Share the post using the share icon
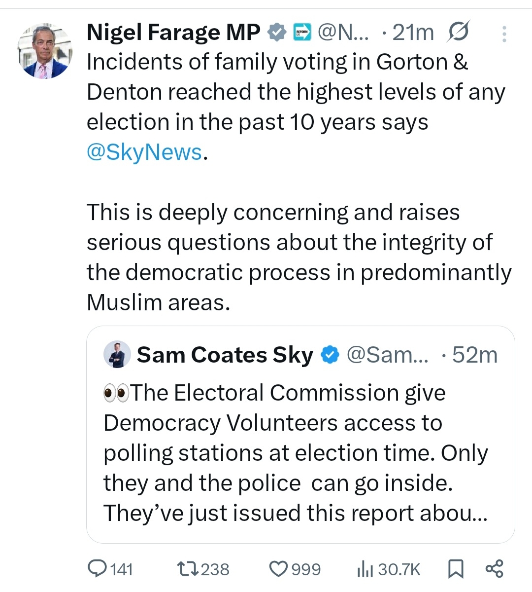Image resolution: width=532 pixels, height=592 pixels. coord(494,569)
